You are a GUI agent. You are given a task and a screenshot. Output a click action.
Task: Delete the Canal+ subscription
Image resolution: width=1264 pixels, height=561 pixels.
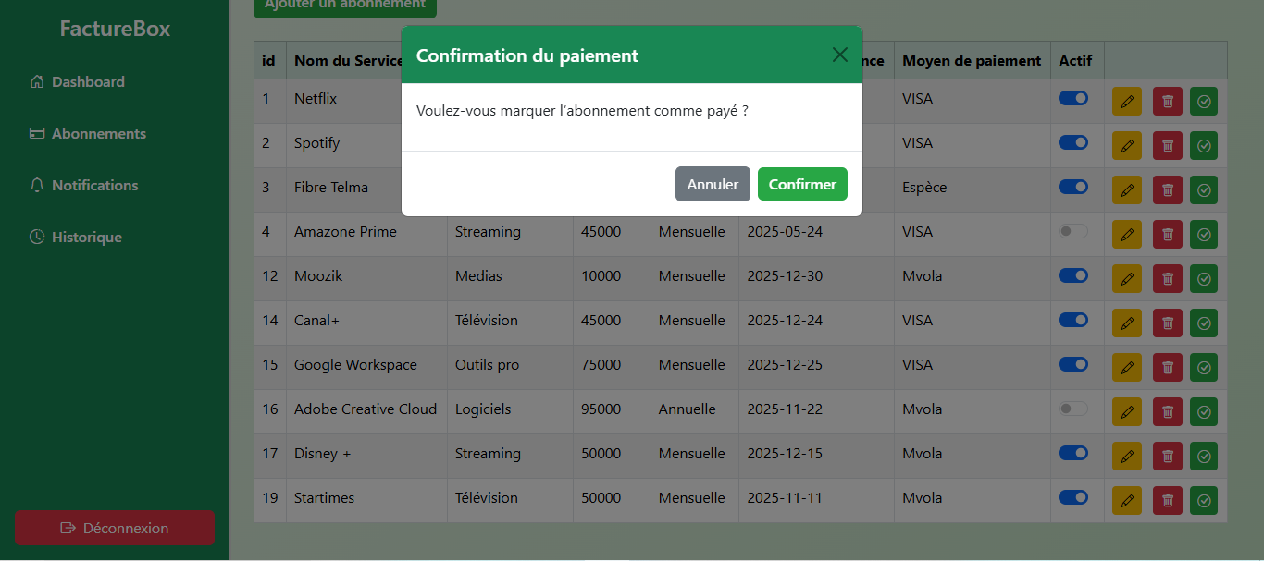point(1168,323)
